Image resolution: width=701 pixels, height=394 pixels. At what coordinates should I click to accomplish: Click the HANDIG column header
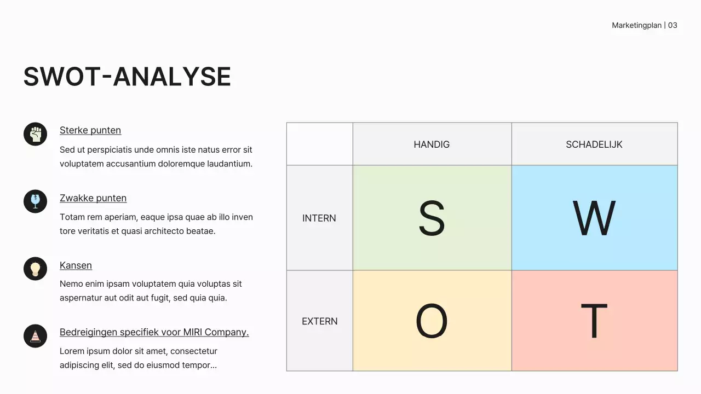[x=432, y=144]
